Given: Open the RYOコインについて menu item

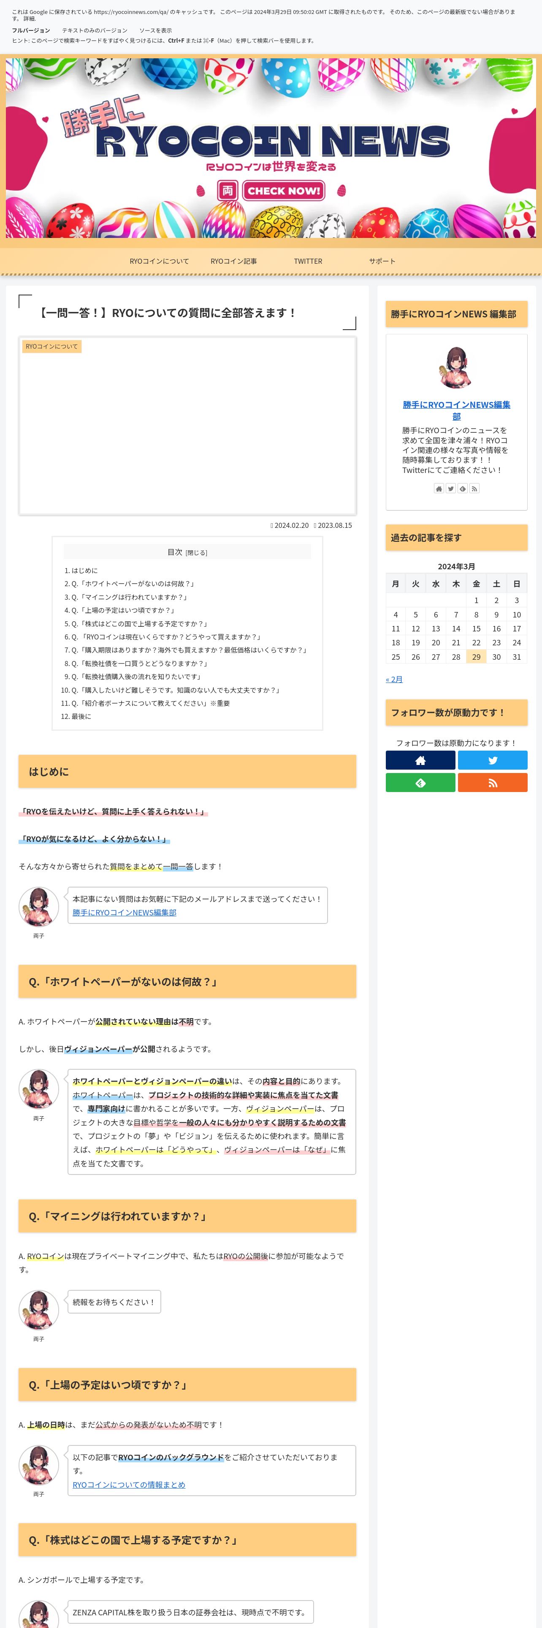Looking at the screenshot, I should (x=159, y=261).
